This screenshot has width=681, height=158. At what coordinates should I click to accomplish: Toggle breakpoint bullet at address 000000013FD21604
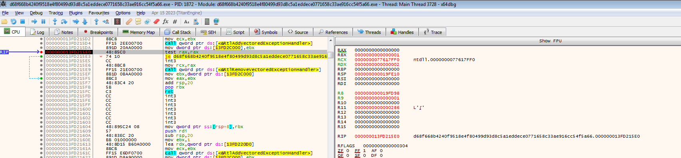click(x=41, y=126)
